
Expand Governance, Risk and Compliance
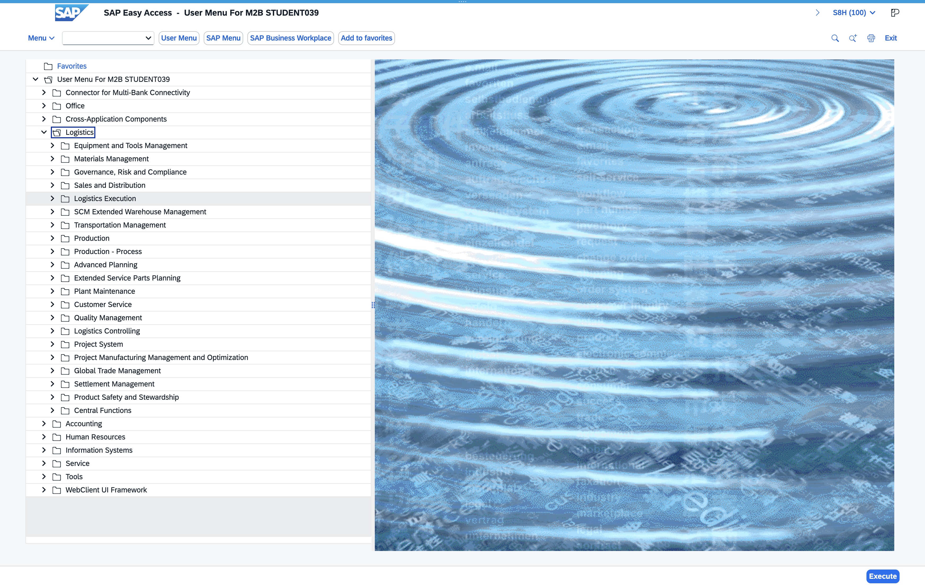click(x=53, y=172)
